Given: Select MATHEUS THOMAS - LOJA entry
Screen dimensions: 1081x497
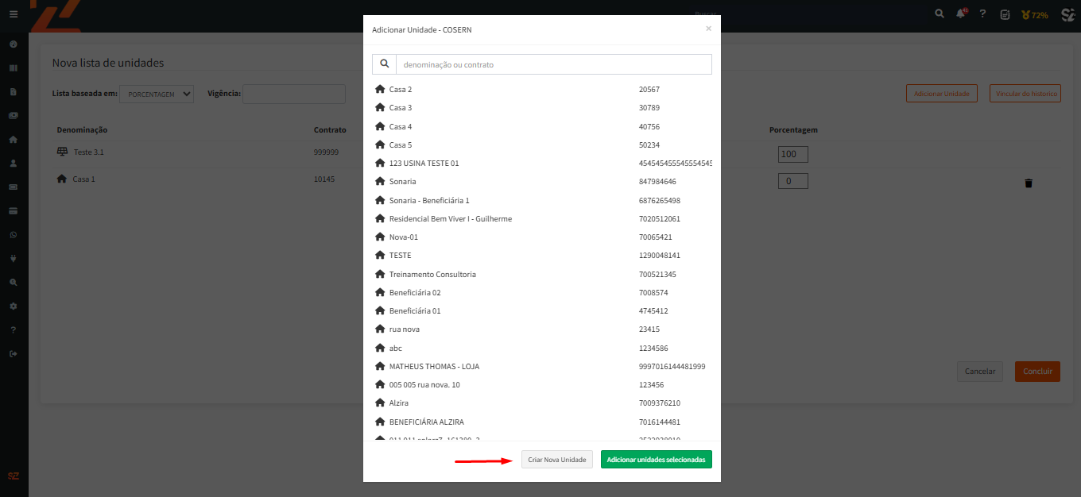Looking at the screenshot, I should (434, 366).
